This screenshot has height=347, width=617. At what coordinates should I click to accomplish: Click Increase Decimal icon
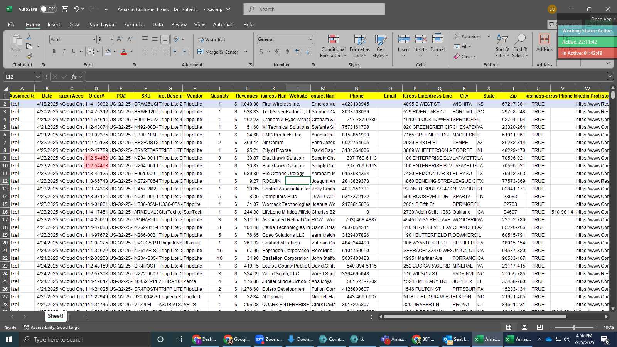298,52
